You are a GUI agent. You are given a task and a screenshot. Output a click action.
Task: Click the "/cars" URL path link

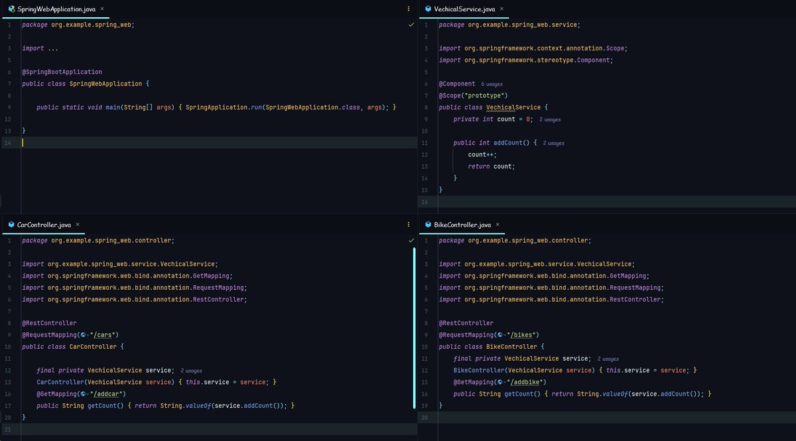[104, 335]
